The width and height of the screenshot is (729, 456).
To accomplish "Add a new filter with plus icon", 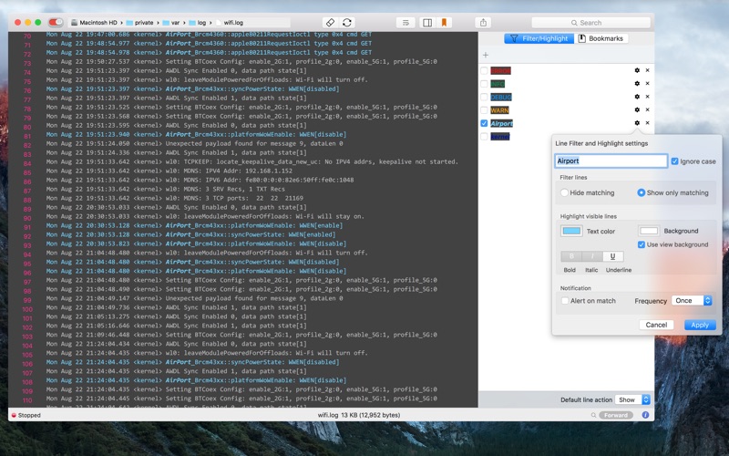I will tap(486, 56).
